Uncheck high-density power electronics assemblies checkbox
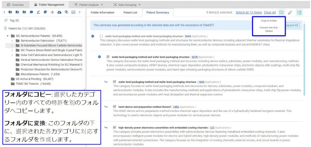This screenshot has width=311, height=147. (114, 127)
